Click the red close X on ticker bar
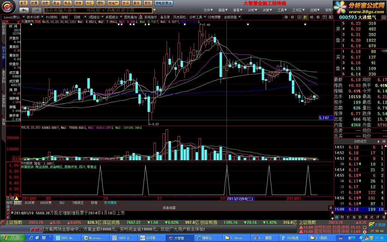Image resolution: width=387 pixels, height=242 pixels. click(40, 229)
